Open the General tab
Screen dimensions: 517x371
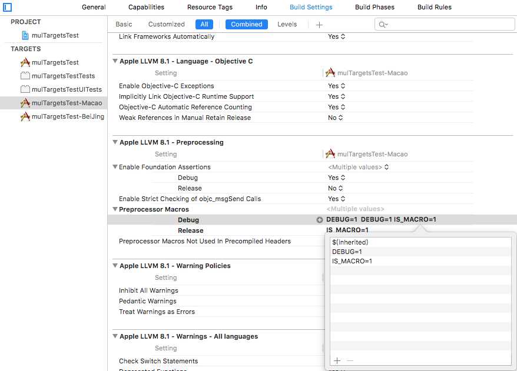(94, 7)
